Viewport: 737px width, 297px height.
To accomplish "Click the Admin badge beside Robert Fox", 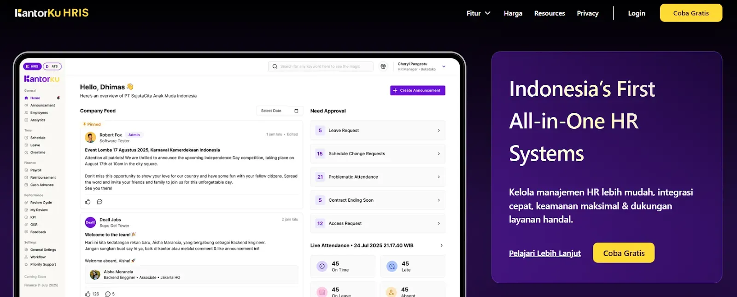I will click(134, 135).
